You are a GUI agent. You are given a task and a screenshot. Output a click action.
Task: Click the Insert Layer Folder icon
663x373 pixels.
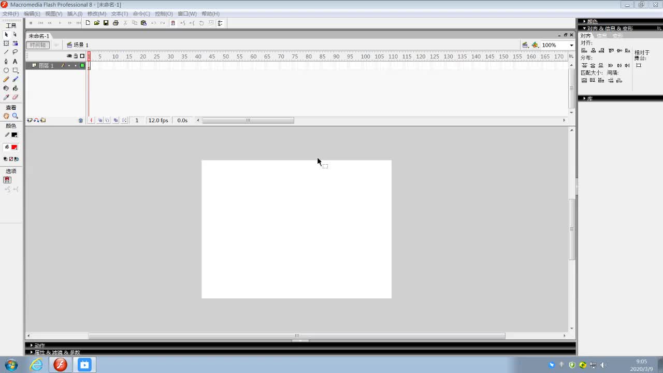[x=43, y=120]
